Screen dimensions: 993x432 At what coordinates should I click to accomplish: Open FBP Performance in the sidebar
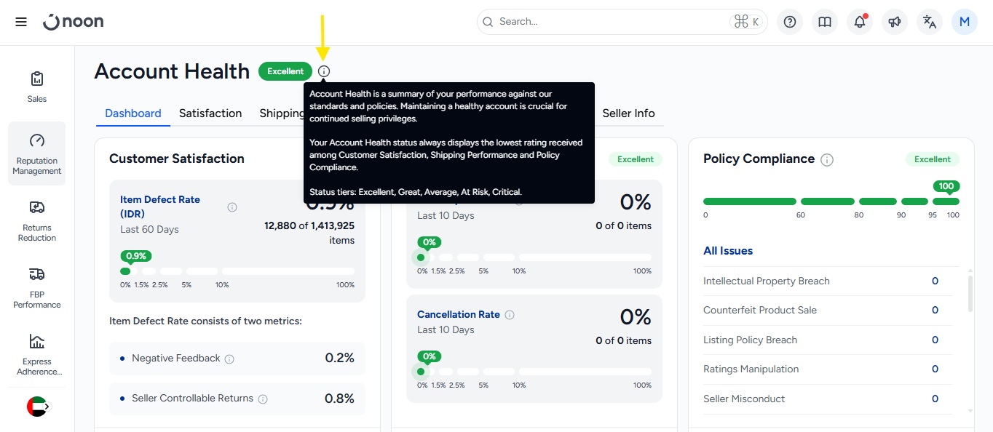pyautogui.click(x=37, y=287)
